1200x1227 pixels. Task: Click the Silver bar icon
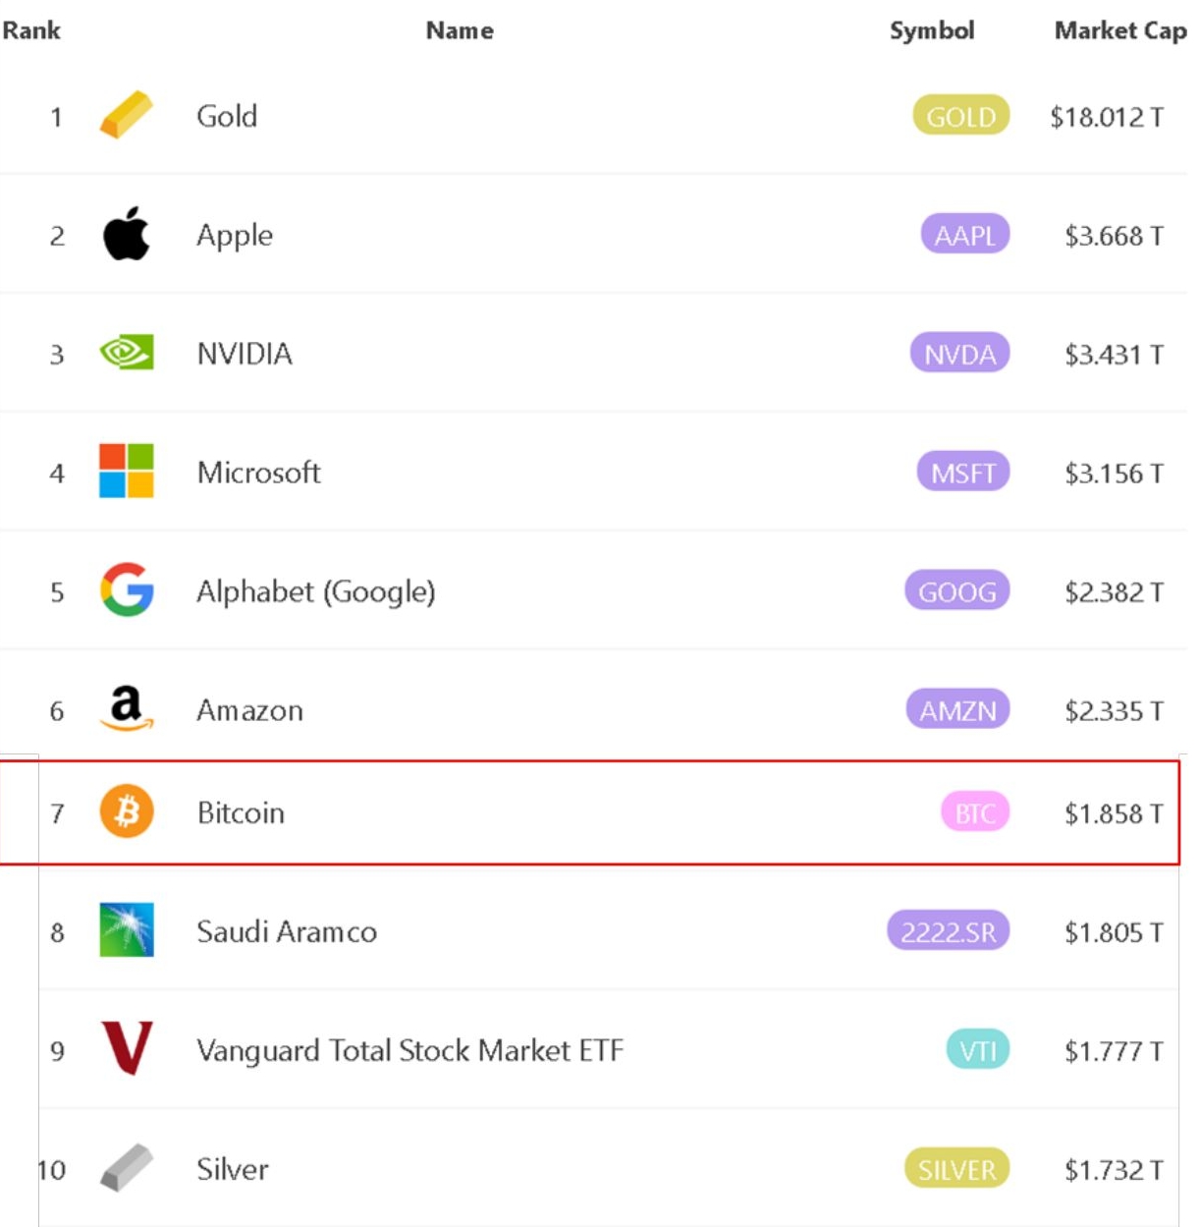127,1167
